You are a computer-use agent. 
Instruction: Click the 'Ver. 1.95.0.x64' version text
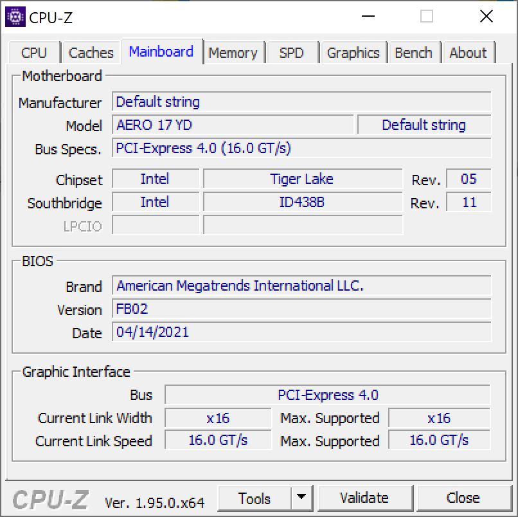pos(155,503)
